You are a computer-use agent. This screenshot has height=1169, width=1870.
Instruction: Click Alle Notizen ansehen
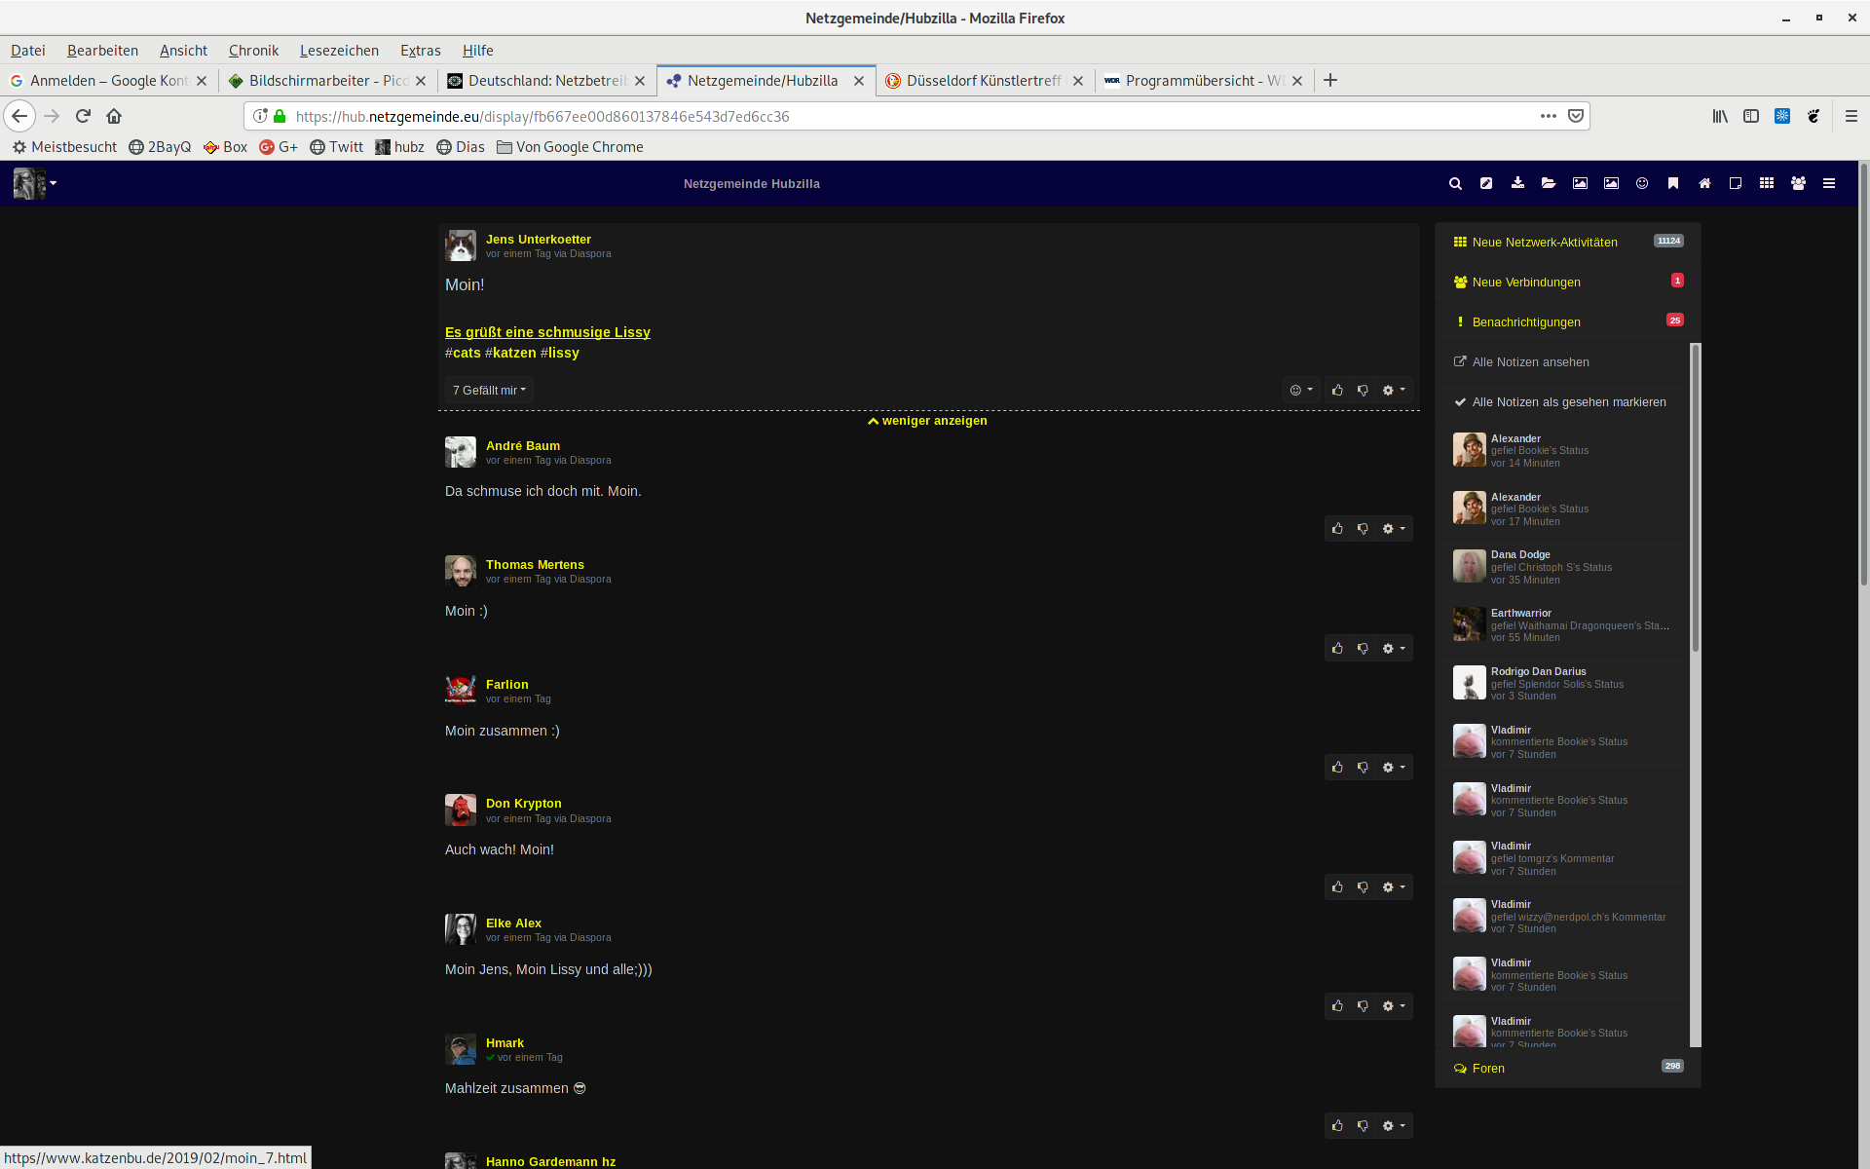(x=1562, y=362)
